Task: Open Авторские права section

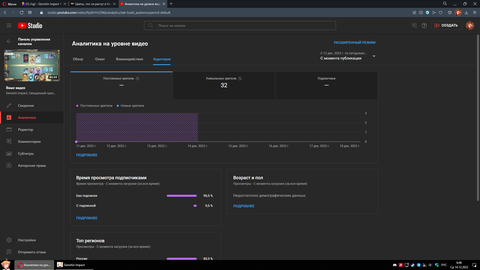Action: tap(31, 165)
